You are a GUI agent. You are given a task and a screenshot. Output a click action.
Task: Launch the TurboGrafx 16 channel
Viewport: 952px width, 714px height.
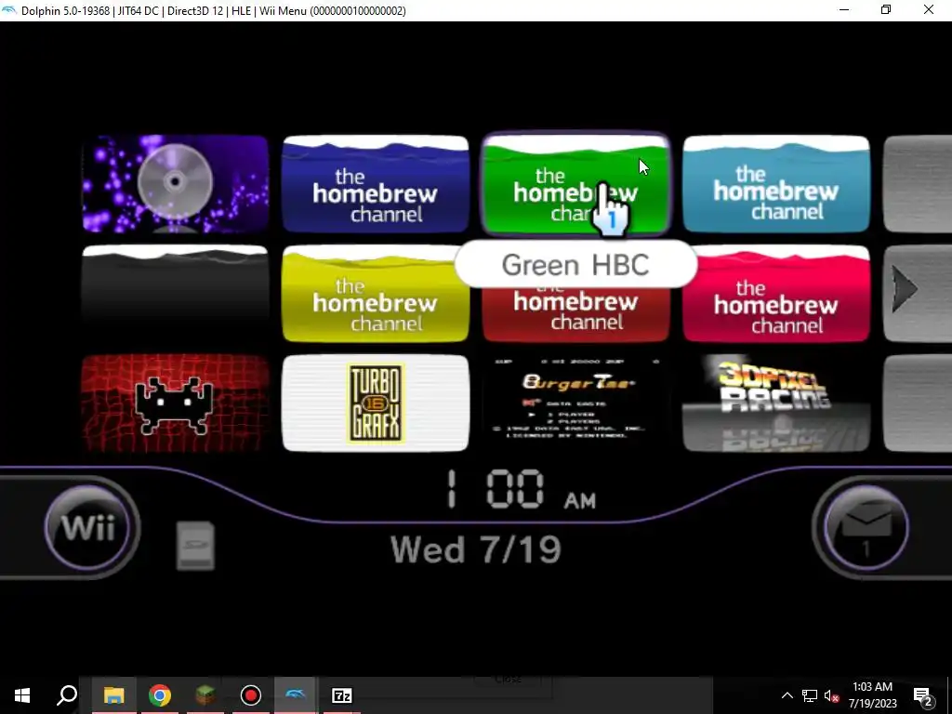tap(376, 403)
